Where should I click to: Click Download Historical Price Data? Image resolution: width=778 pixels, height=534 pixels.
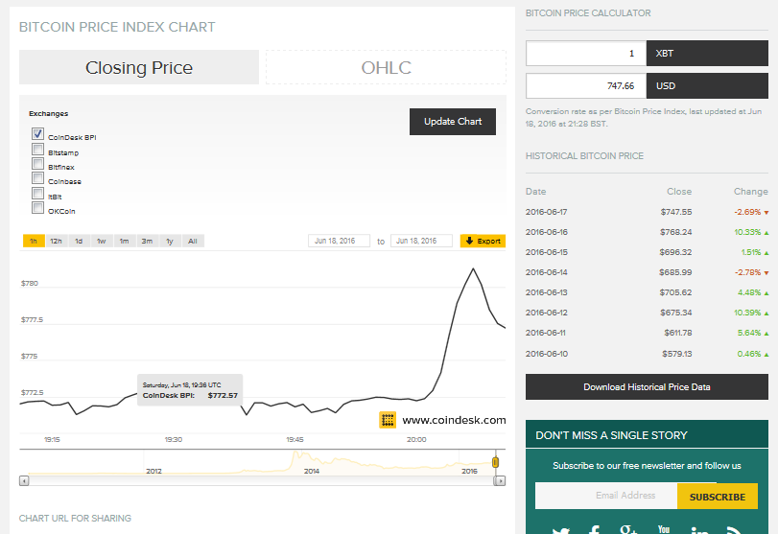647,386
